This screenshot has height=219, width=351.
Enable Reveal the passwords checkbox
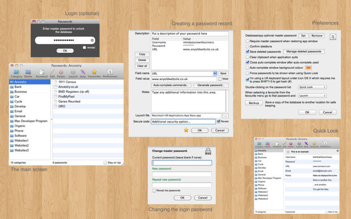pos(154,191)
